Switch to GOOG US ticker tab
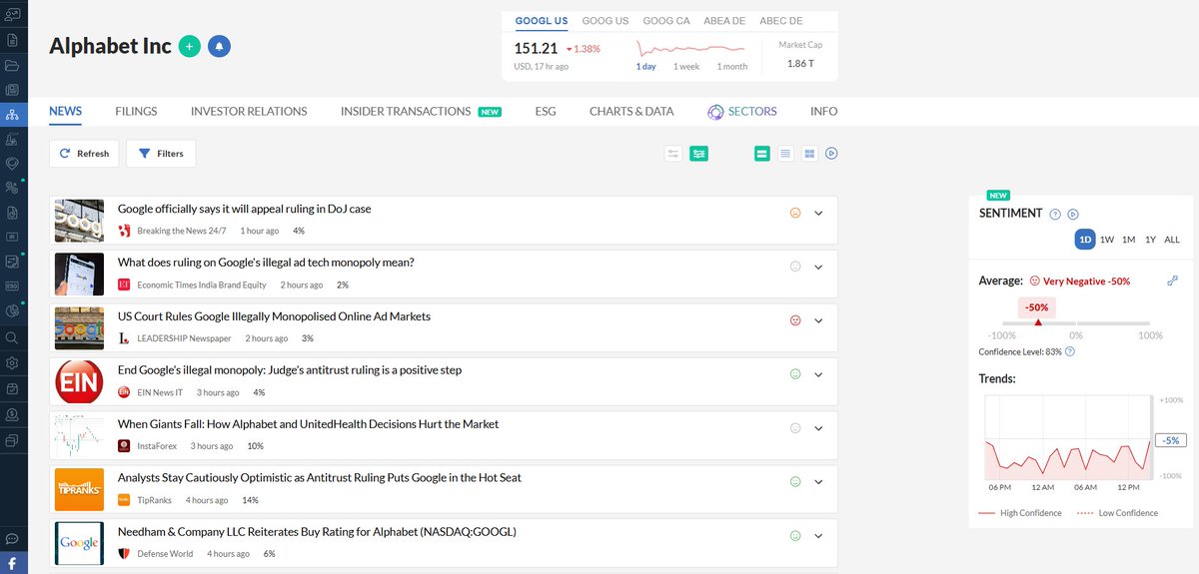 [604, 20]
